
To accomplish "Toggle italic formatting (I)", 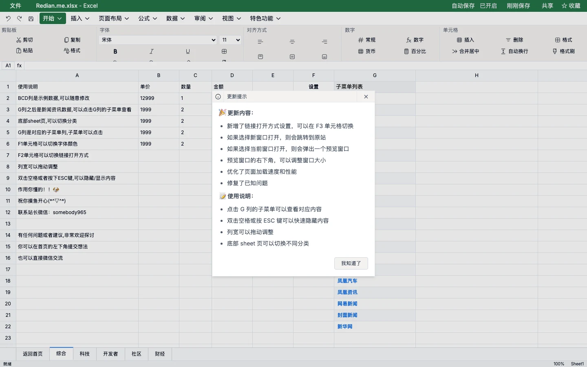I will [152, 51].
